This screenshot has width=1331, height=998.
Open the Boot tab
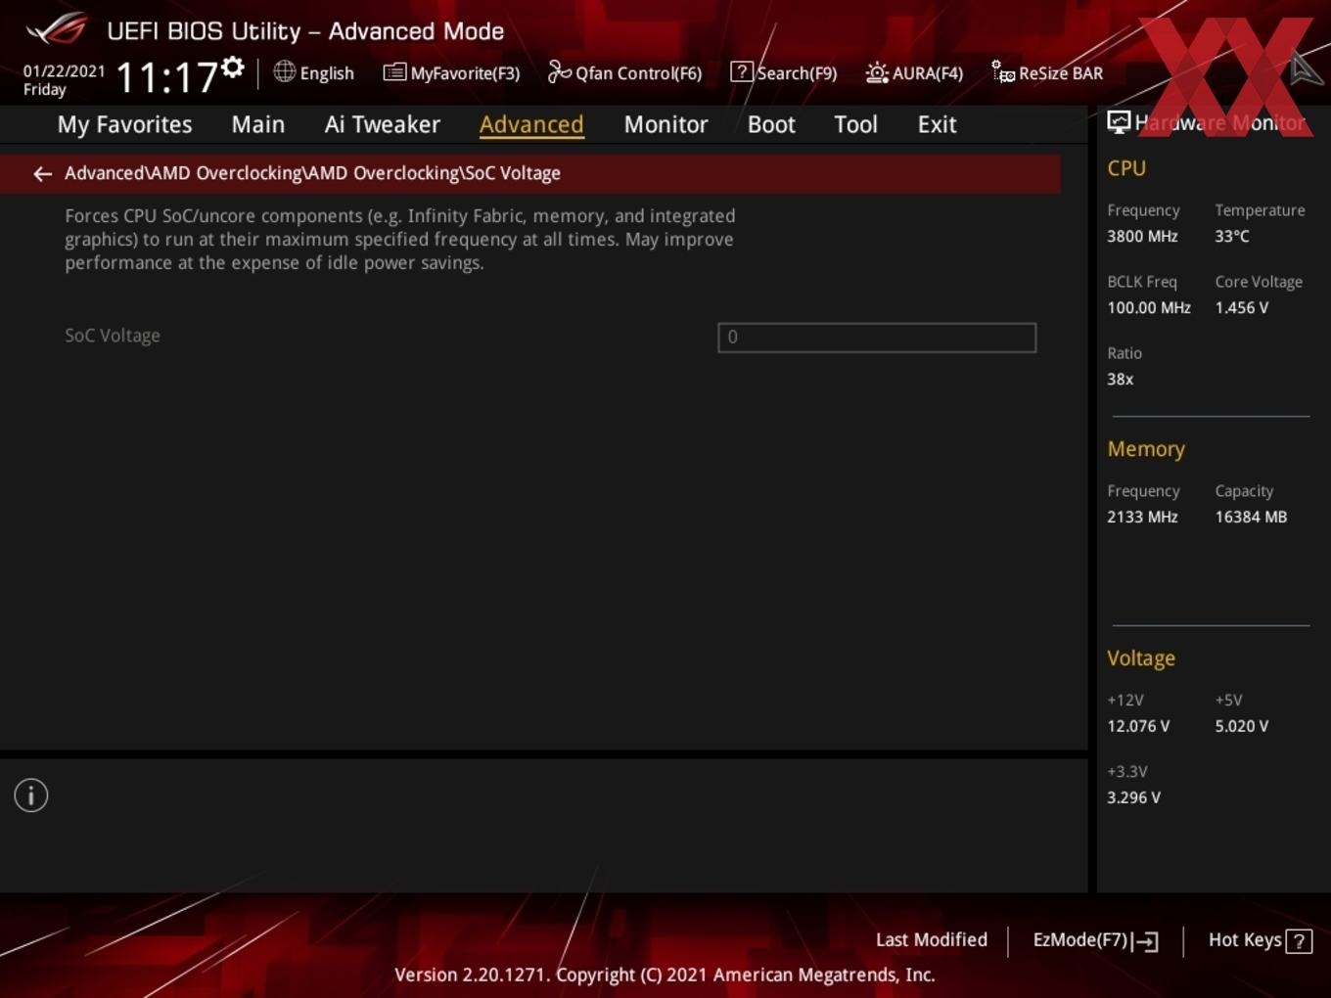click(x=771, y=124)
